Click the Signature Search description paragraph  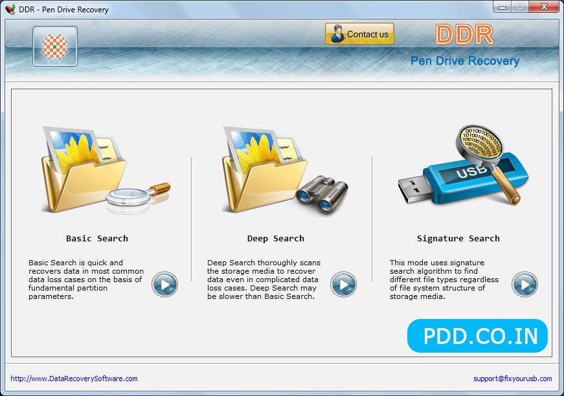tap(444, 280)
